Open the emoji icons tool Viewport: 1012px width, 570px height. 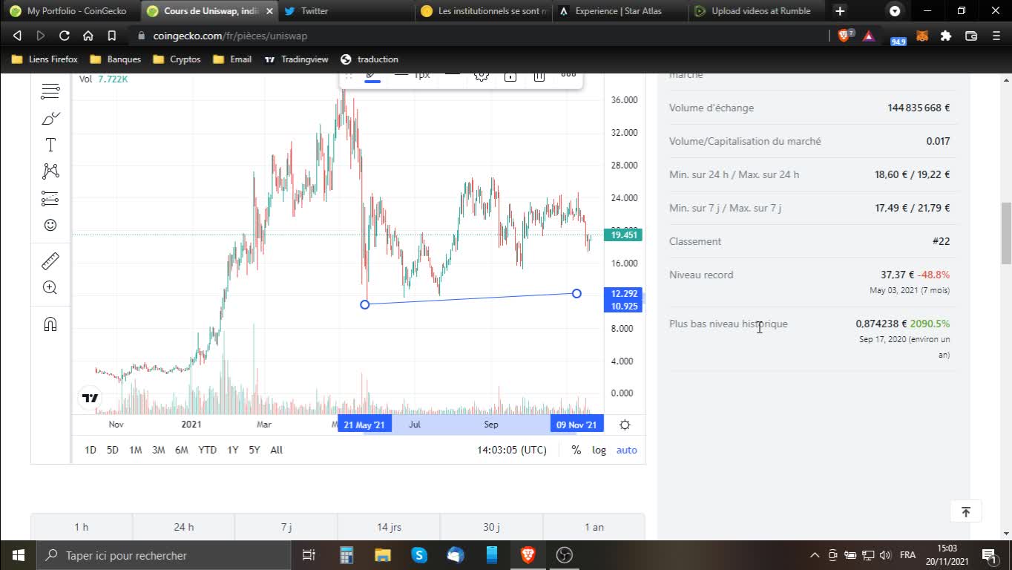[50, 225]
